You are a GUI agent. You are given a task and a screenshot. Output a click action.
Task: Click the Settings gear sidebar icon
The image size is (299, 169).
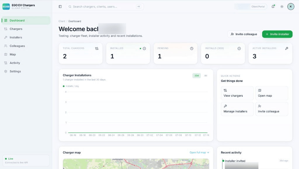[6, 71]
